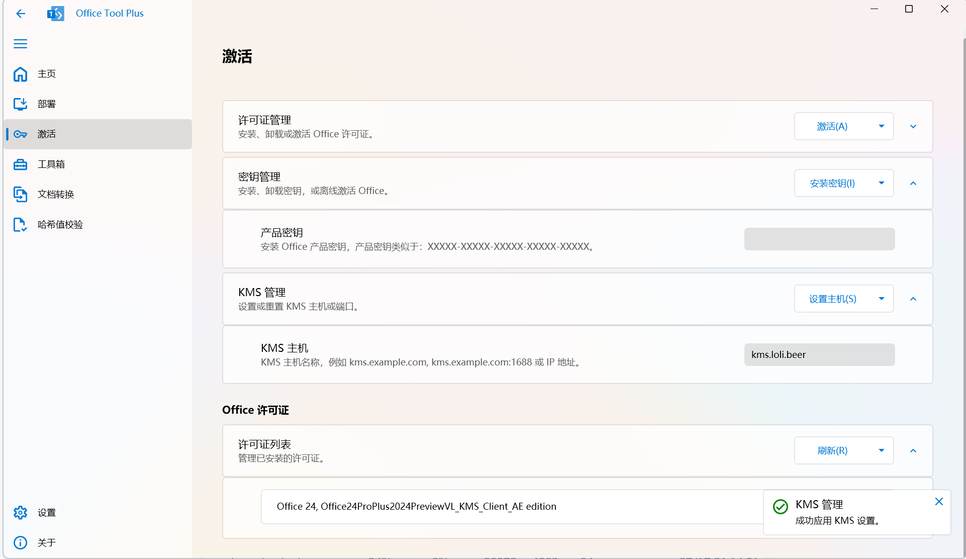This screenshot has width=966, height=559.
Task: Go to the 部署 deploy section
Action: point(47,104)
